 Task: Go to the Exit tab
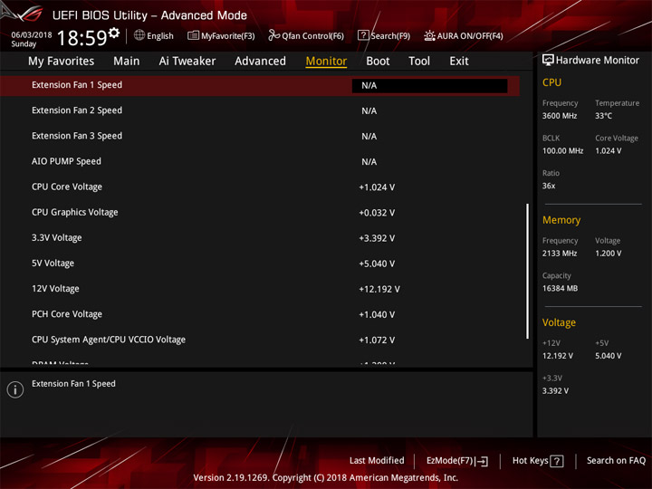pos(458,62)
